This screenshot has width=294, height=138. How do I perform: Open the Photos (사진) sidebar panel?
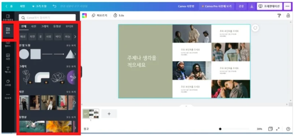click(x=8, y=57)
